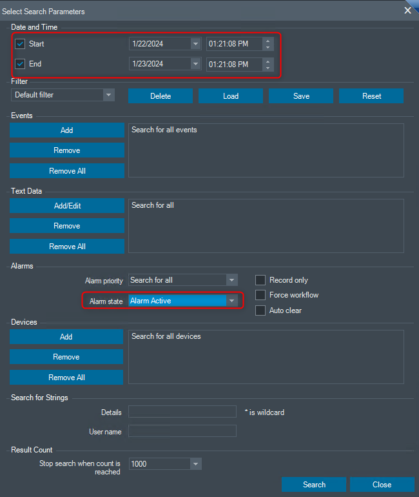Enable the Auto clear option
The width and height of the screenshot is (419, 497).
pos(260,310)
